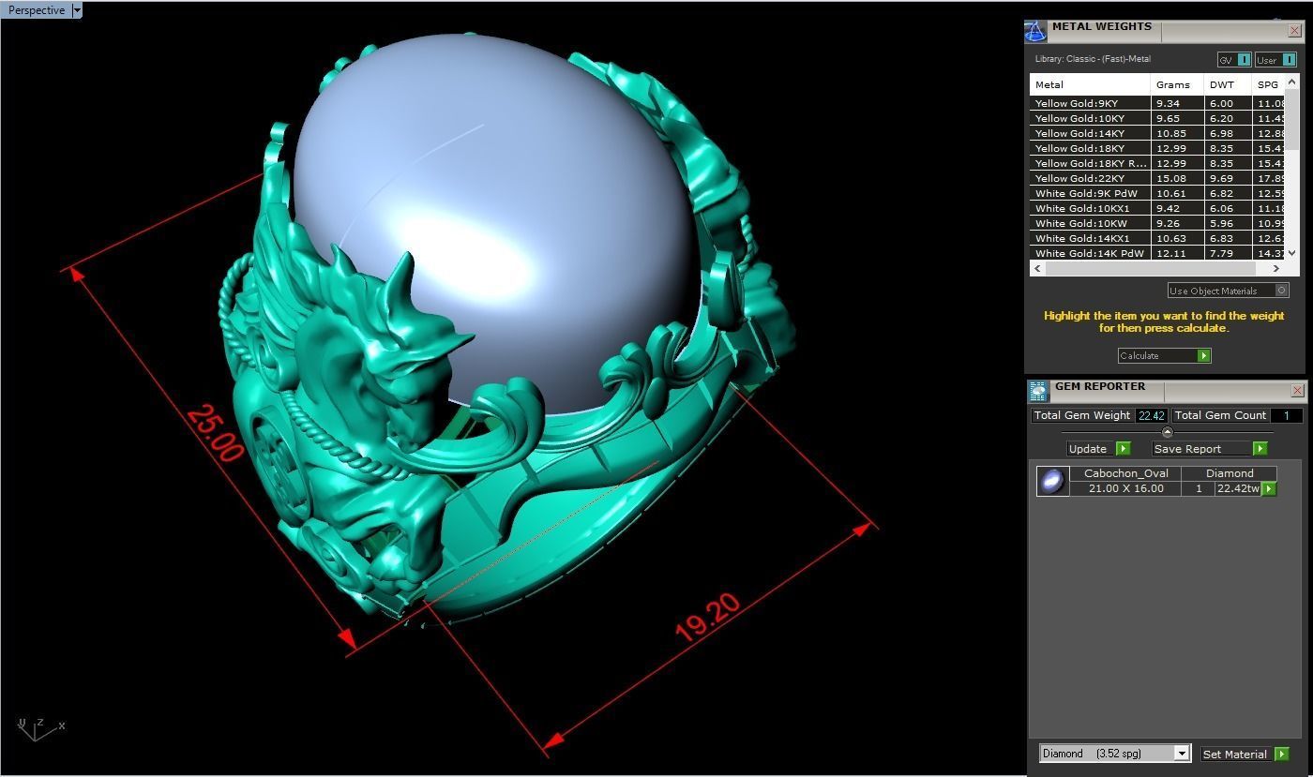This screenshot has height=777, width=1313.
Task: Select the Perspective viewport label
Action: pyautogui.click(x=37, y=10)
